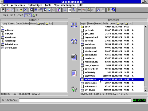This screenshot has width=148, height=111.
Task: Open the blue circular info icon
Action: (113, 10)
